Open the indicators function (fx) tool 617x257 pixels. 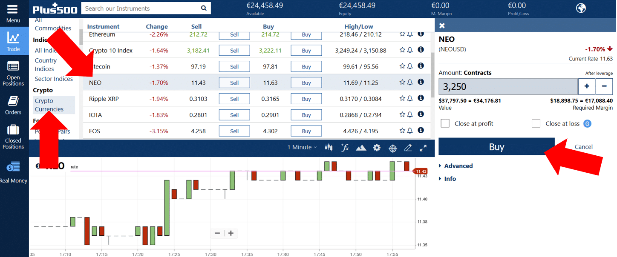[345, 148]
